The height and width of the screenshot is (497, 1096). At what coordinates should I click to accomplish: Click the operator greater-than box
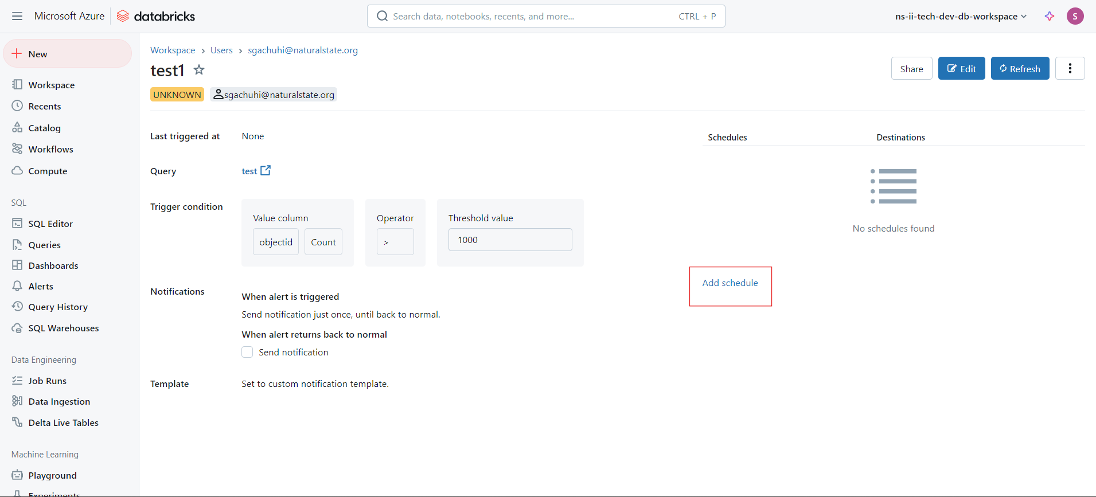(395, 242)
